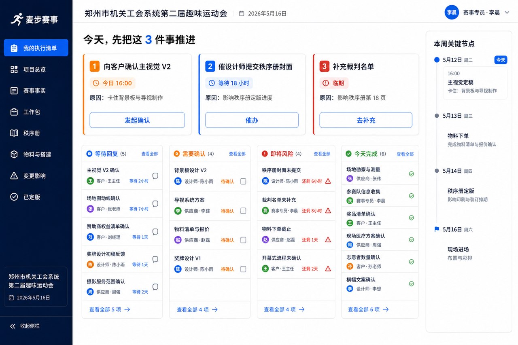Click the warning triangle on 物料下单截止
Image resolution: width=518 pixels, height=345 pixels.
coord(328,239)
